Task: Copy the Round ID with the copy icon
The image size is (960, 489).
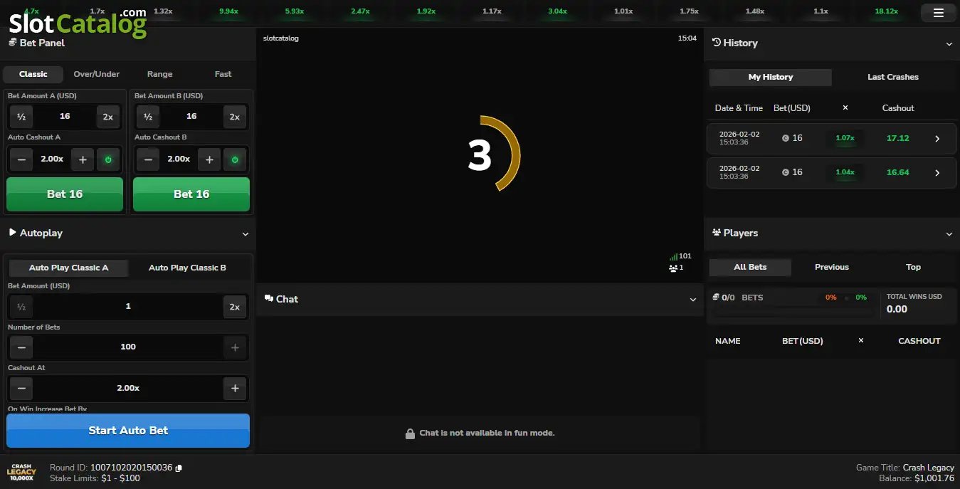Action: [x=179, y=468]
